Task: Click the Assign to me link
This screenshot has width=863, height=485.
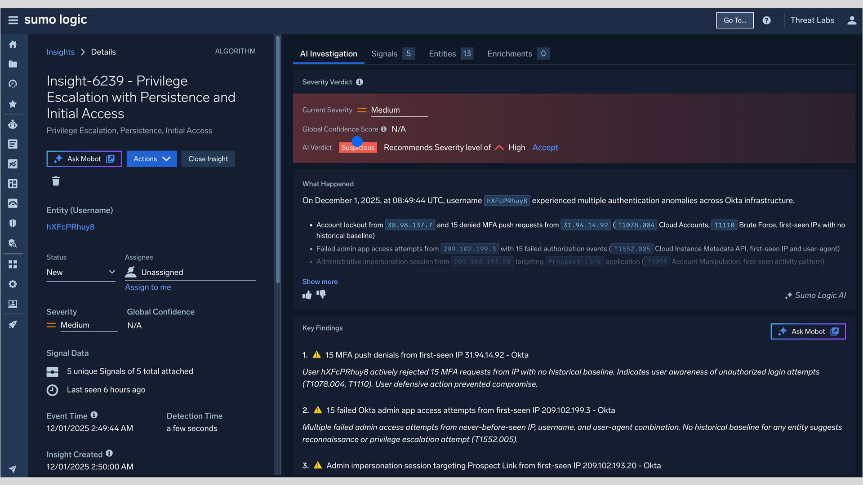Action: [x=148, y=287]
